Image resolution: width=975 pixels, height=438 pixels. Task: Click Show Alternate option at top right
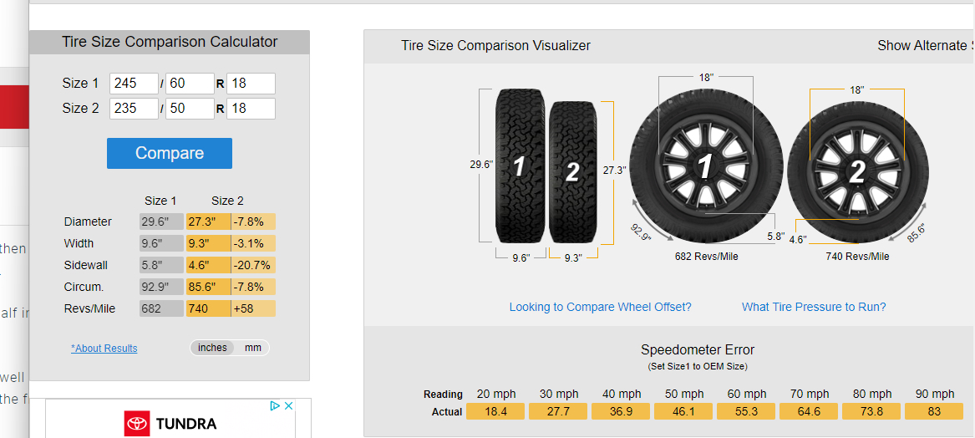click(x=924, y=46)
